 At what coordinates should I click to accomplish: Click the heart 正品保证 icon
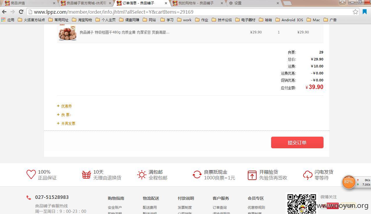click(31, 174)
